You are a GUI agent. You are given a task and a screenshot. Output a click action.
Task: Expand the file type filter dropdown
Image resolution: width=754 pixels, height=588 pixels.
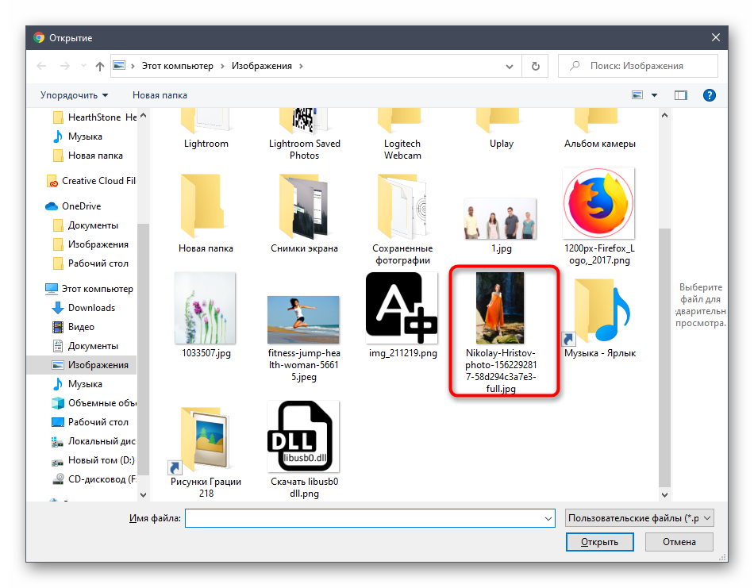click(640, 518)
